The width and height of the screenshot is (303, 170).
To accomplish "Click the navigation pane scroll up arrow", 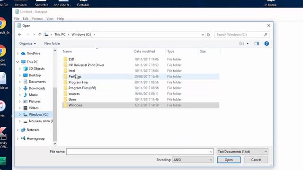I will click(x=55, y=51).
